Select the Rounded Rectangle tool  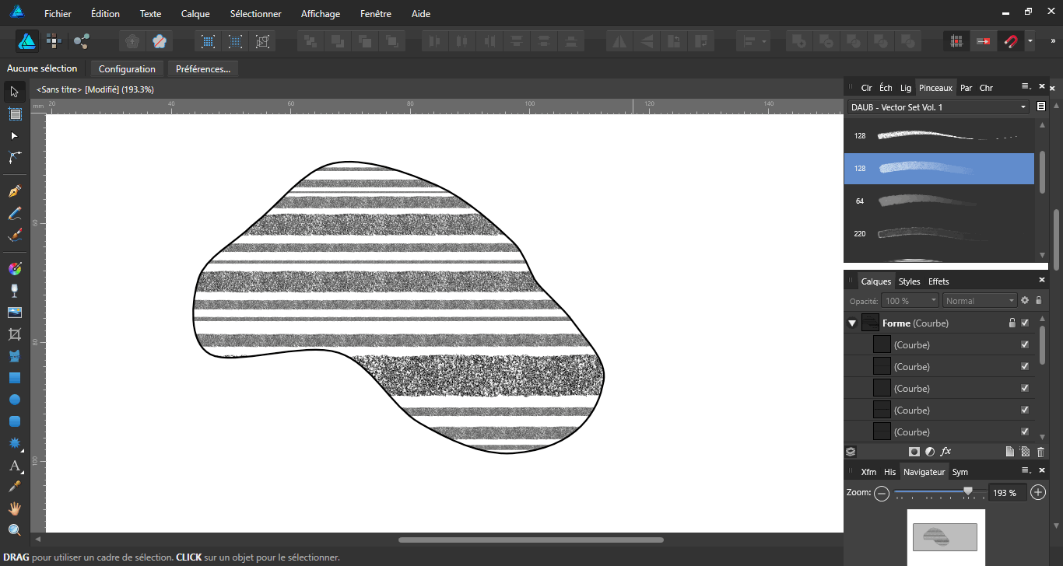pyautogui.click(x=14, y=421)
